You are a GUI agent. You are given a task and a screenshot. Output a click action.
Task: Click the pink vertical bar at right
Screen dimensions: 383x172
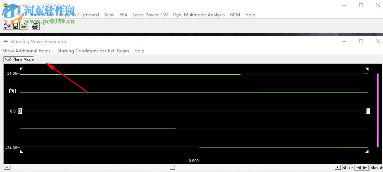[378, 110]
